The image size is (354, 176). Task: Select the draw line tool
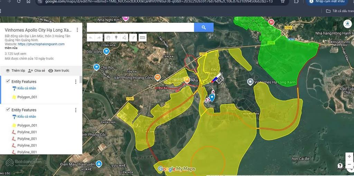coord(124,38)
